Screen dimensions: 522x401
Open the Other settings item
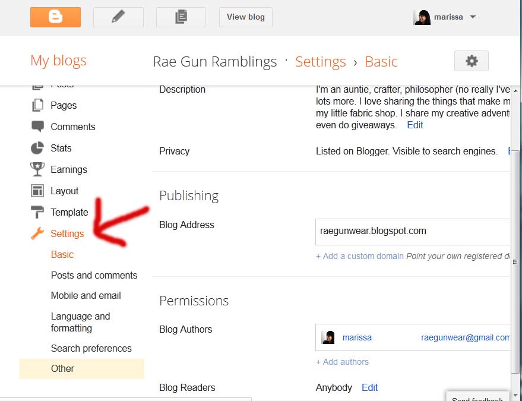81,369
